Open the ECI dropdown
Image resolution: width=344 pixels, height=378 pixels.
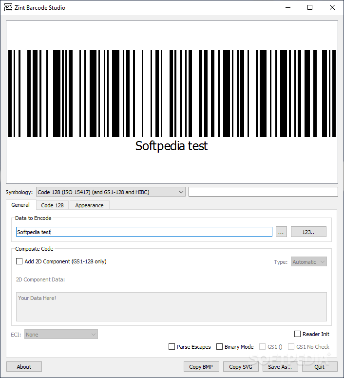[61, 335]
